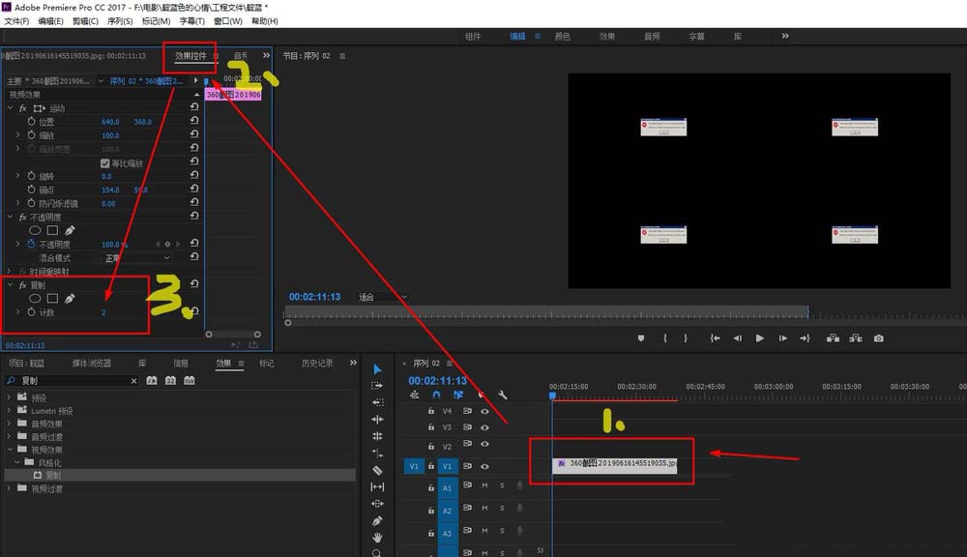Select the Pen tool in the tools panel

click(x=377, y=520)
